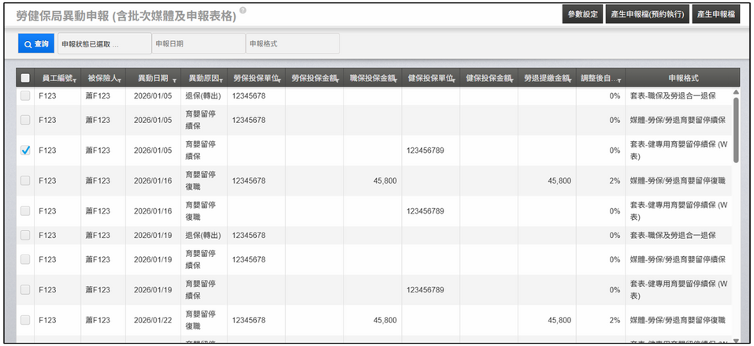
Task: Click the help question mark icon beside title
Action: 243,10
